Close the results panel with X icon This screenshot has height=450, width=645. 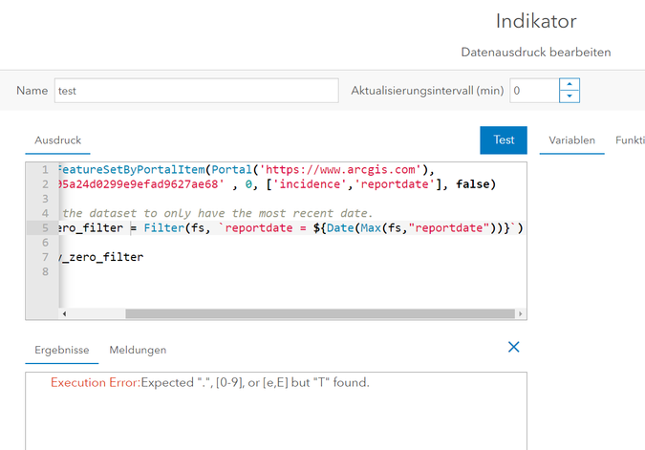(x=513, y=347)
